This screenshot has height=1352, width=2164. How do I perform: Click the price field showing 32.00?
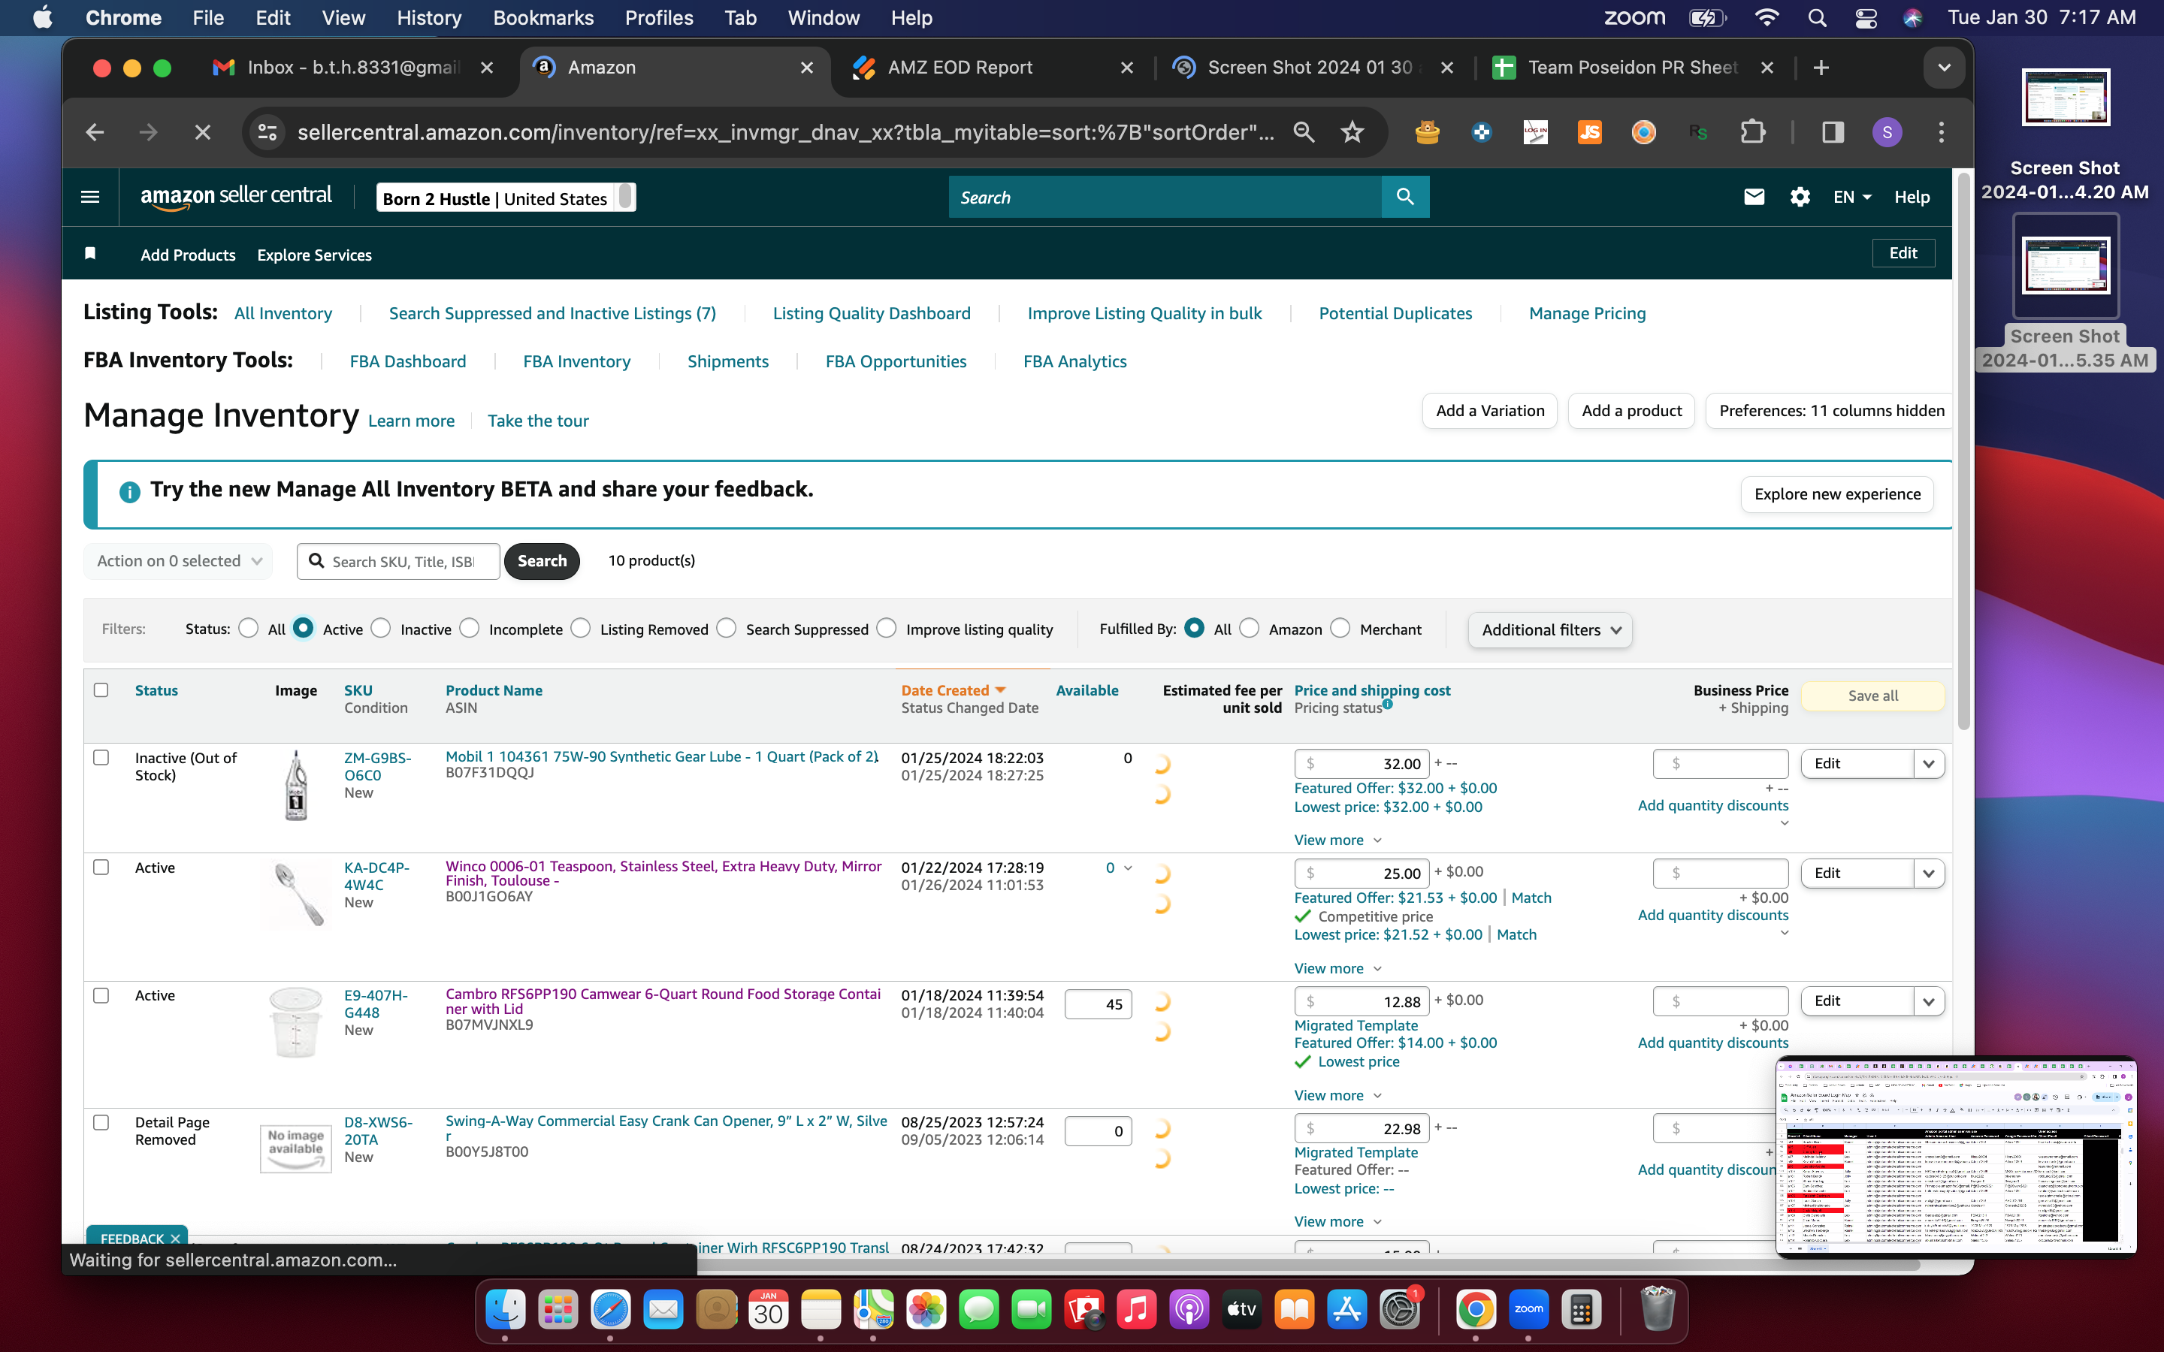(1362, 764)
